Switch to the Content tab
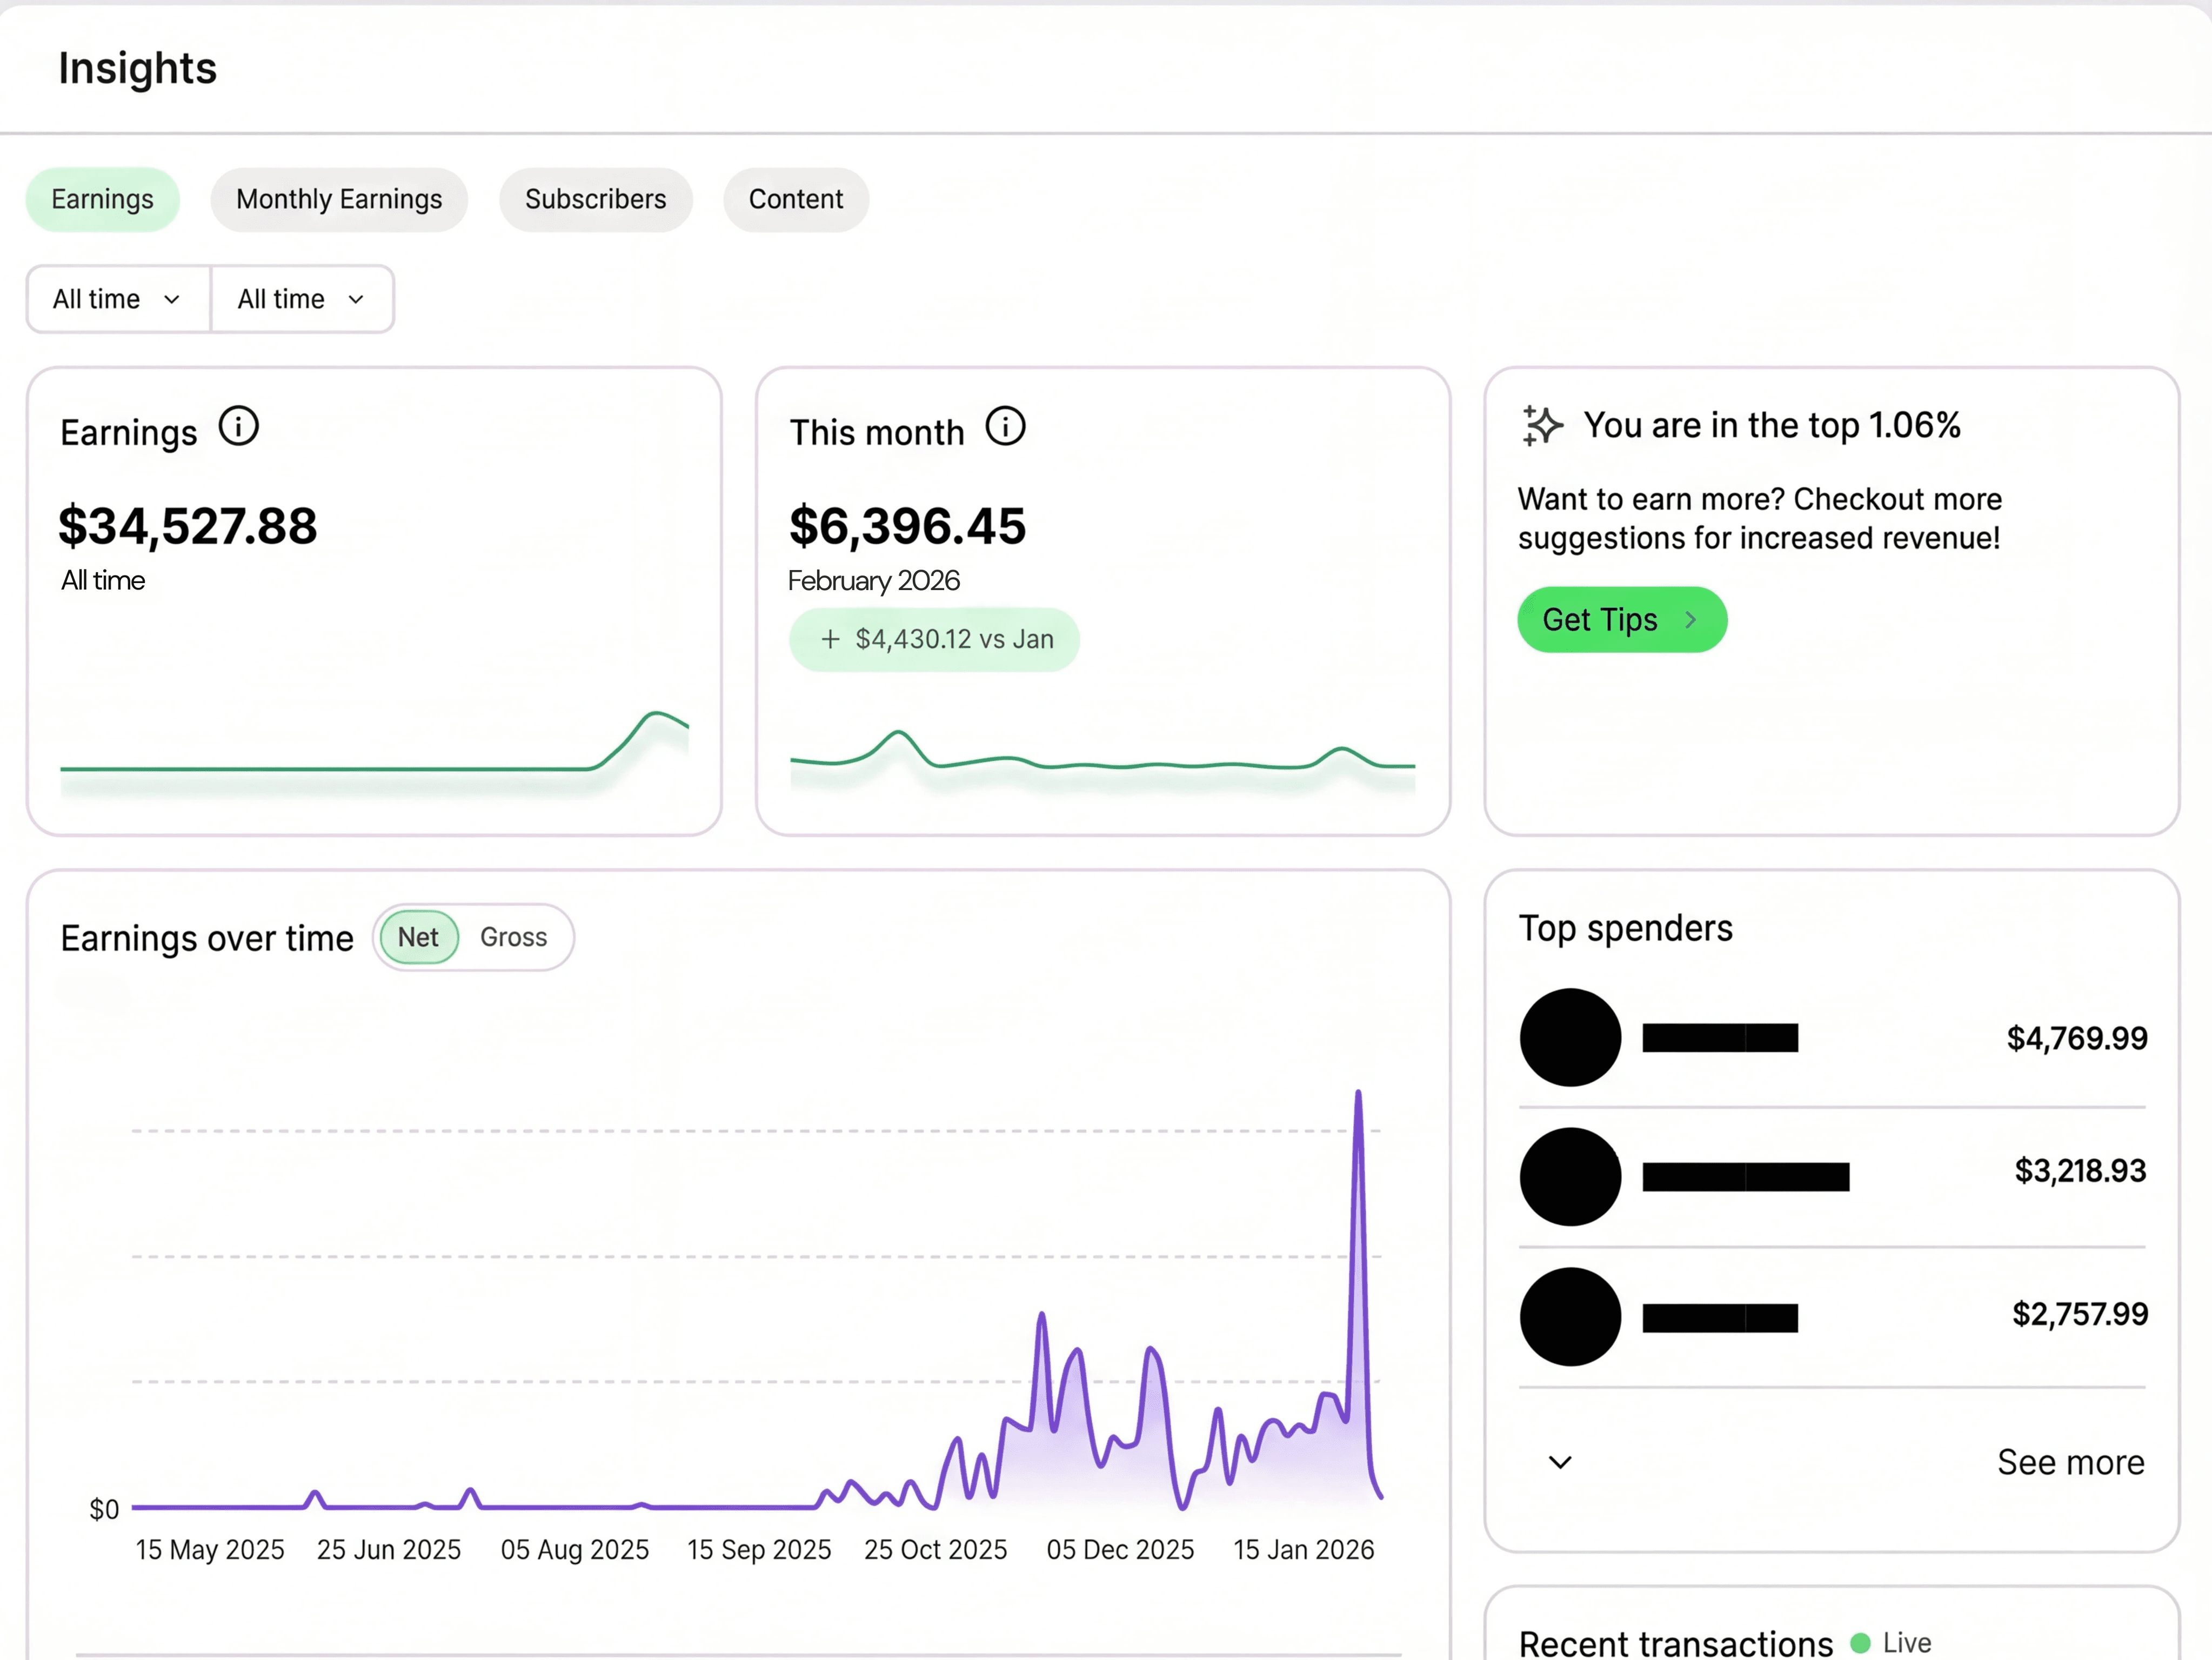This screenshot has height=1660, width=2212. [795, 199]
